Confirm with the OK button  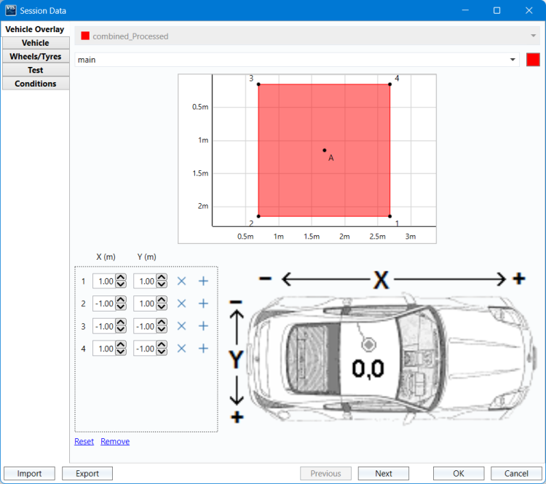[459, 474]
